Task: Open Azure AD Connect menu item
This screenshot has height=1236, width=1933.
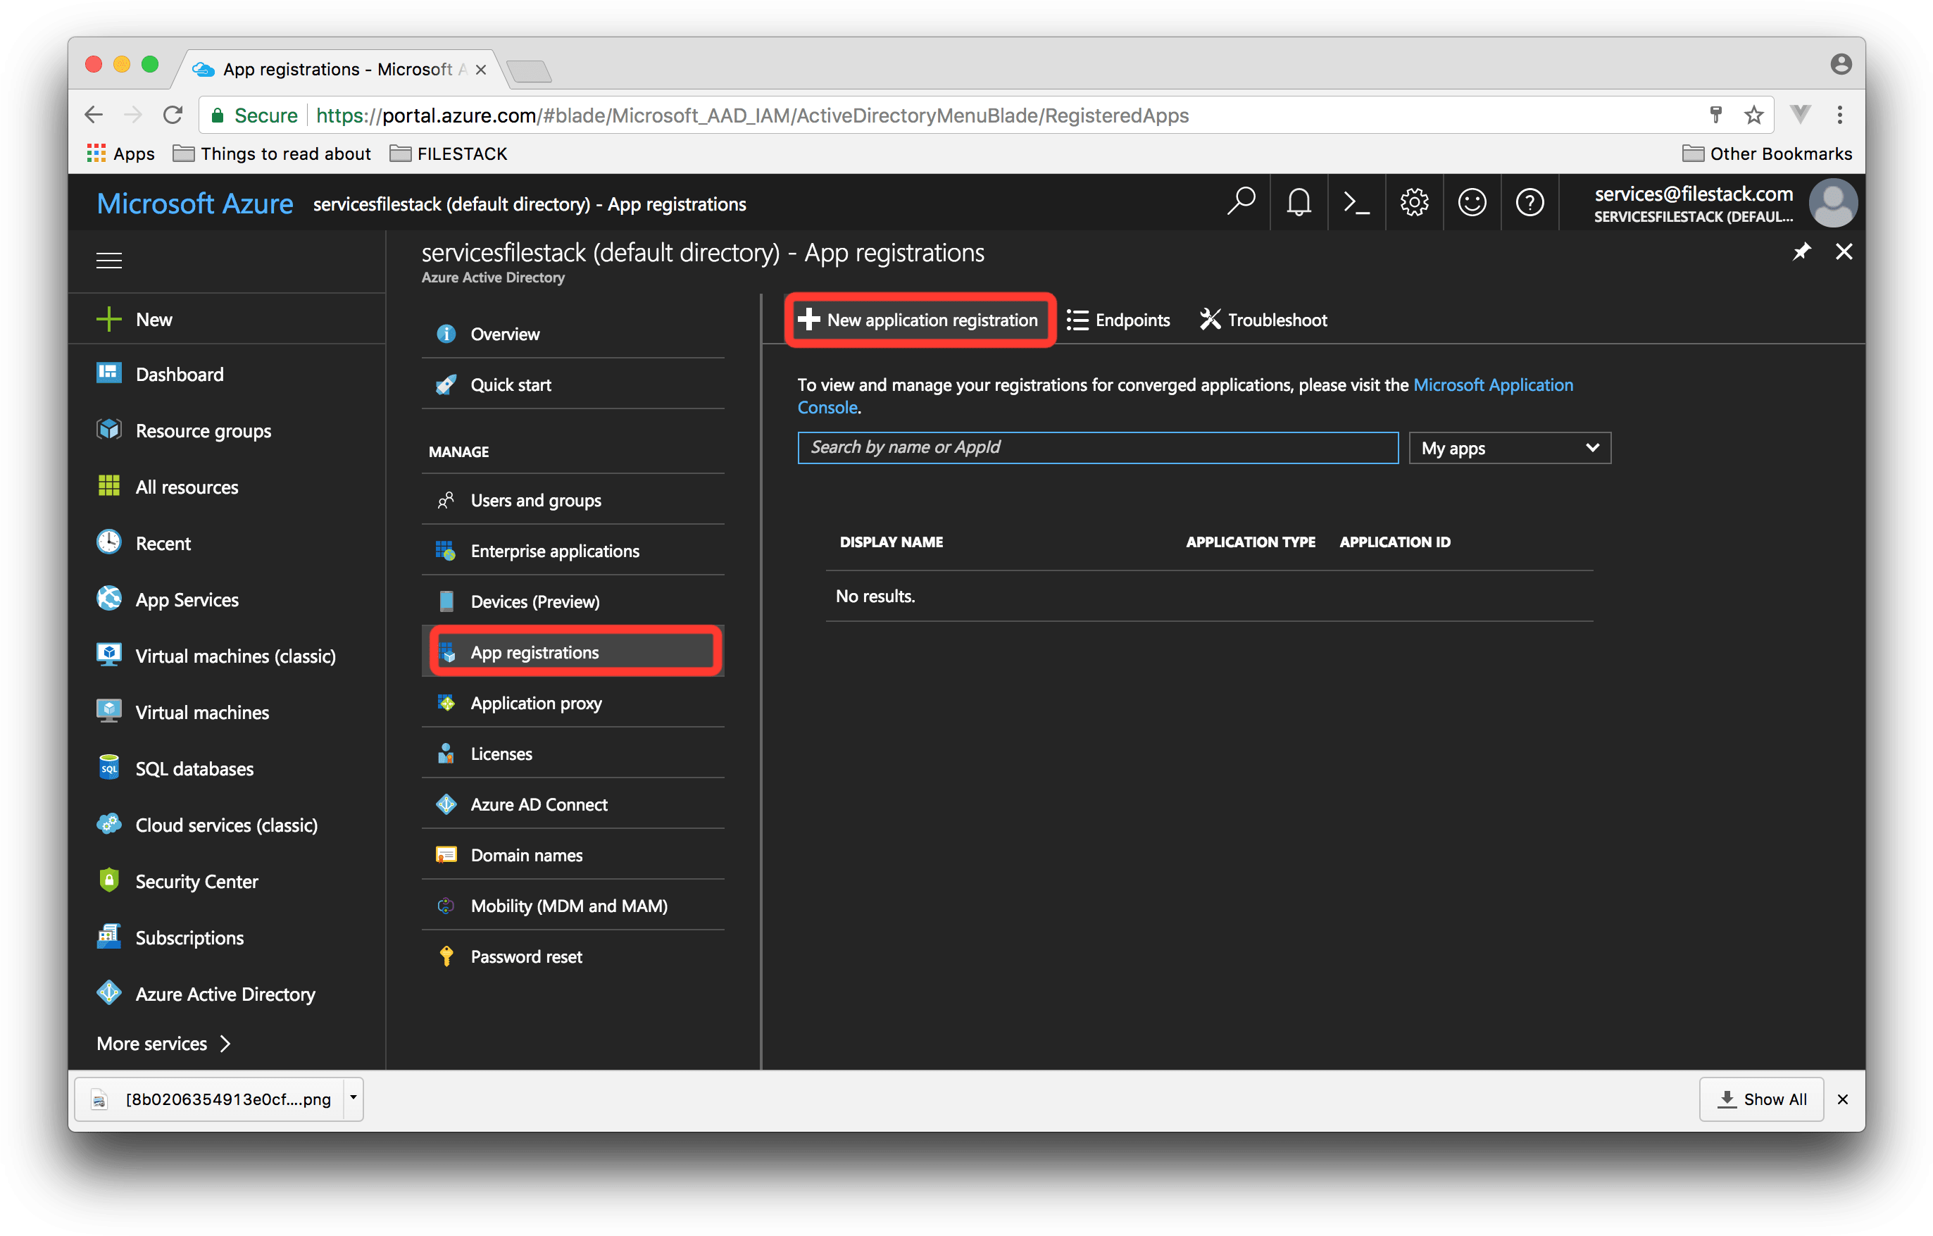Action: click(x=573, y=804)
